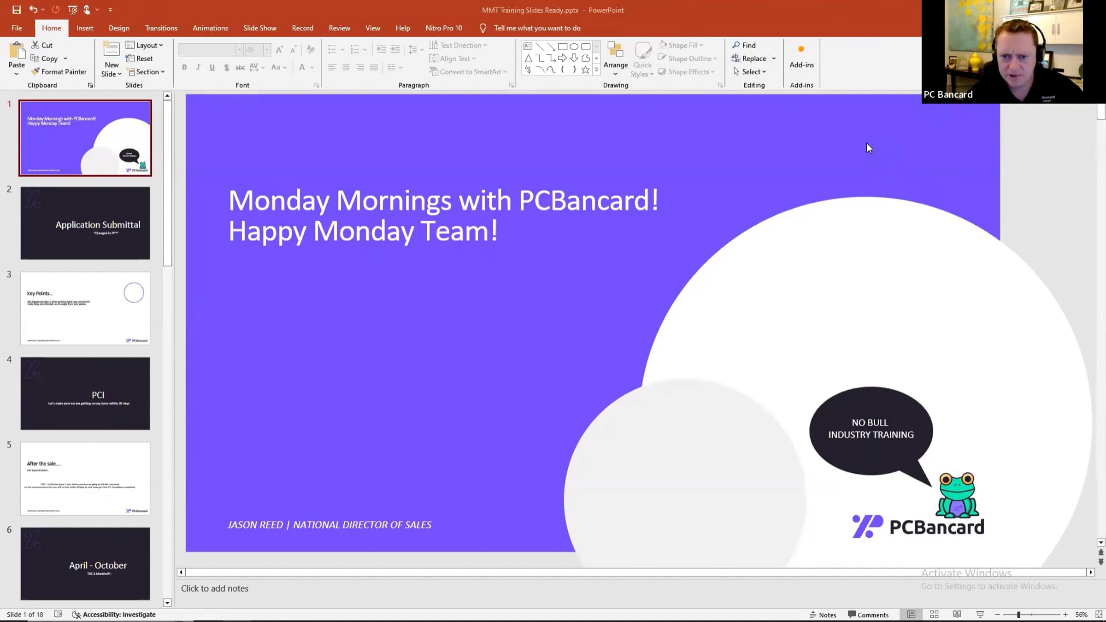Toggle the Notes pane in status bar

(x=823, y=615)
